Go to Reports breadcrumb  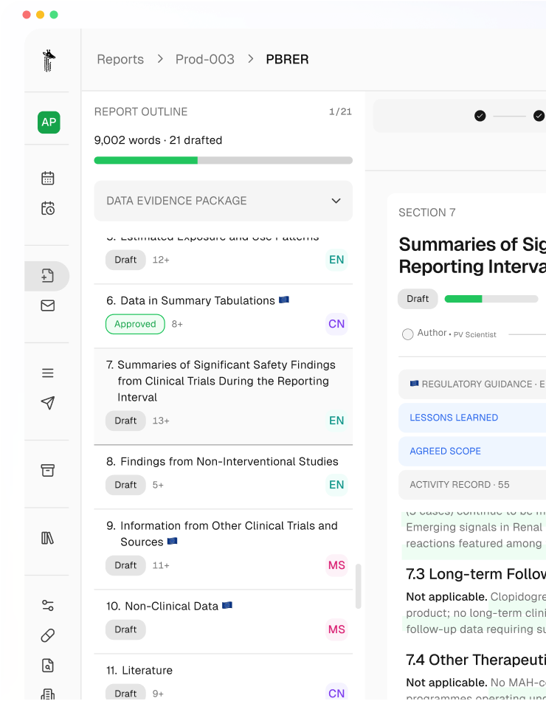click(120, 60)
